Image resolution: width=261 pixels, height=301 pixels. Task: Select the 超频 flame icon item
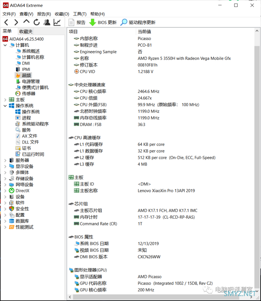(23, 75)
